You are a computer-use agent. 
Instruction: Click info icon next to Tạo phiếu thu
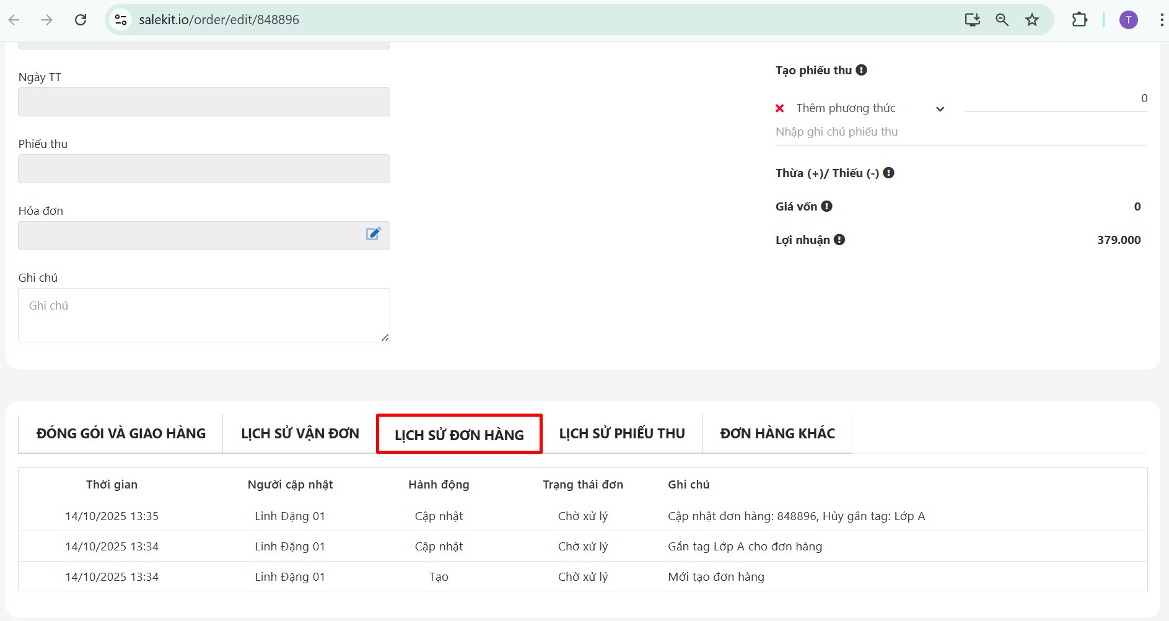[x=861, y=70]
